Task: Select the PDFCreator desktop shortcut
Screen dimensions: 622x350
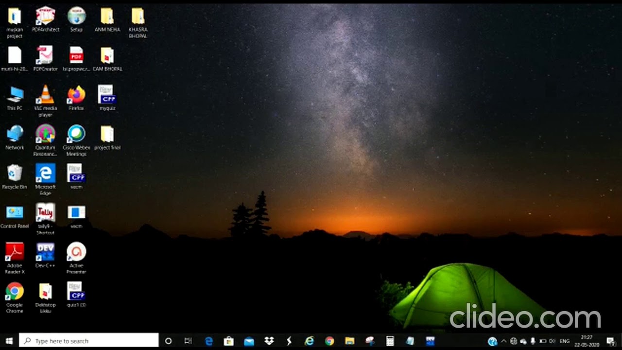Action: (45, 59)
